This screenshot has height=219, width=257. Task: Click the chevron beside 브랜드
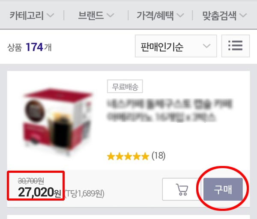(110, 15)
